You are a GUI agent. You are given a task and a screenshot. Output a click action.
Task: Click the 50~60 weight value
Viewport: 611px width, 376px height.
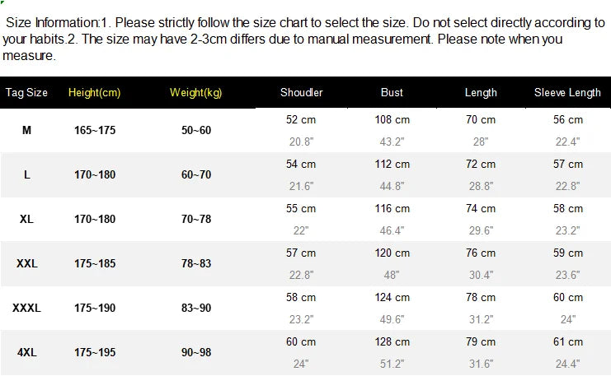tap(196, 131)
